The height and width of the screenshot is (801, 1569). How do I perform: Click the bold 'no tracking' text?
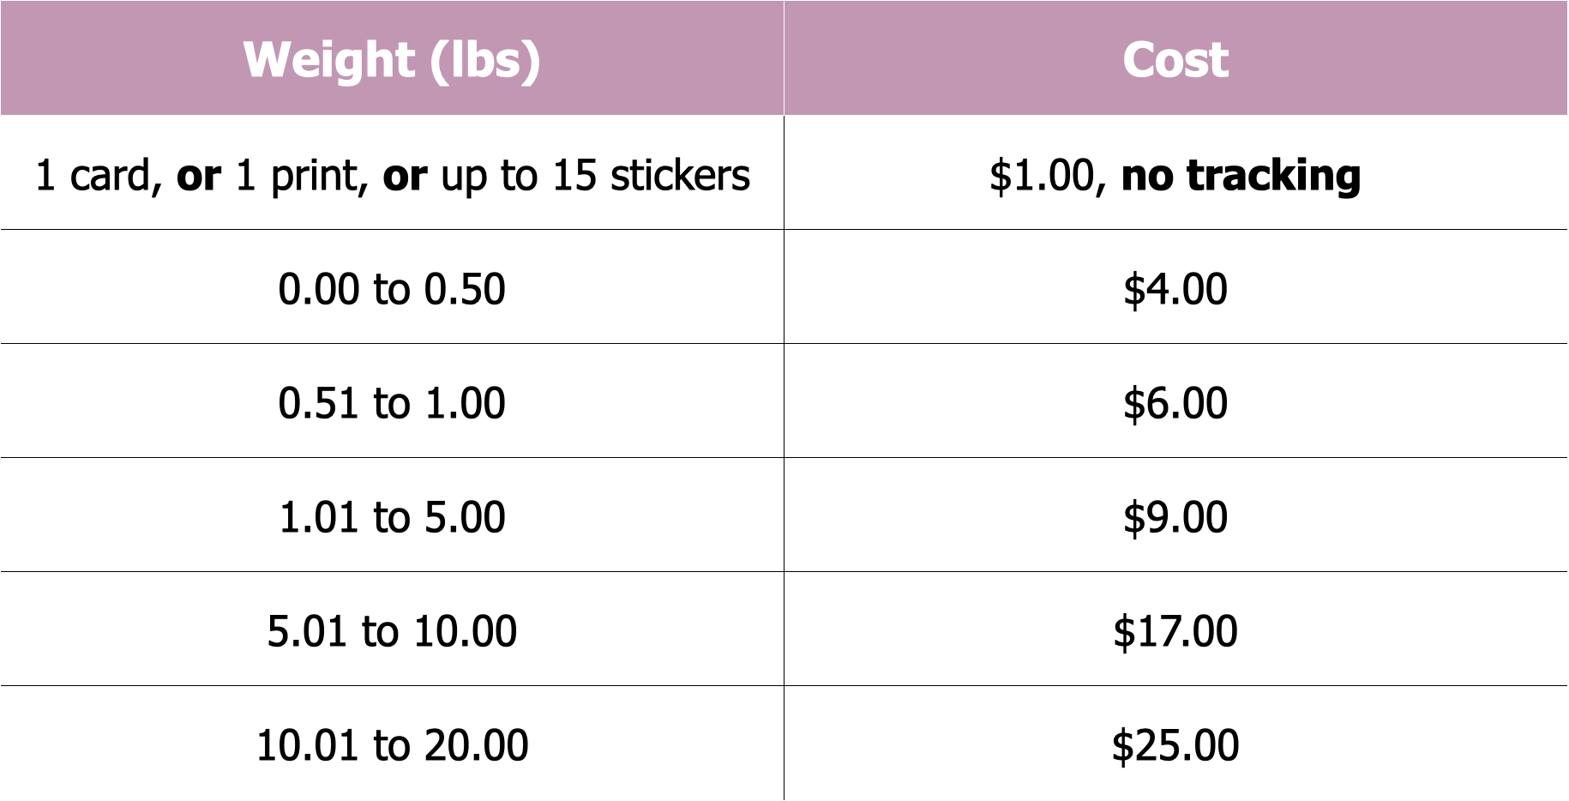(x=1241, y=177)
